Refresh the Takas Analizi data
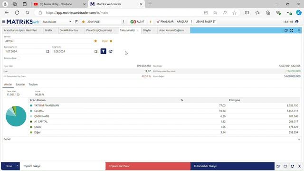 pyautogui.click(x=111, y=51)
